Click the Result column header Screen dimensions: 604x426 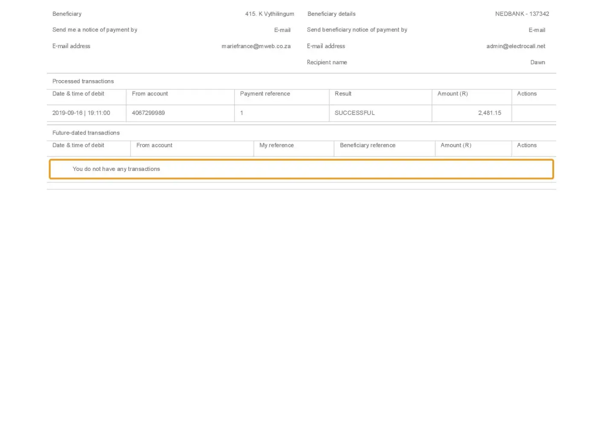click(x=343, y=94)
